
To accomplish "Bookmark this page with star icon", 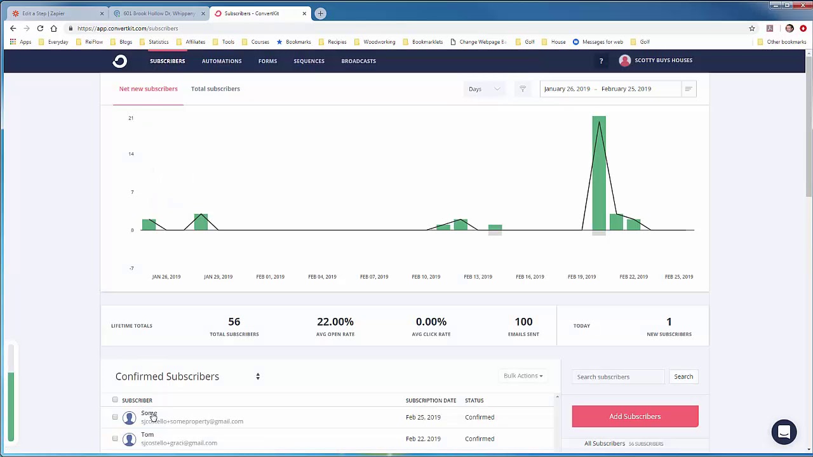I will click(x=752, y=29).
